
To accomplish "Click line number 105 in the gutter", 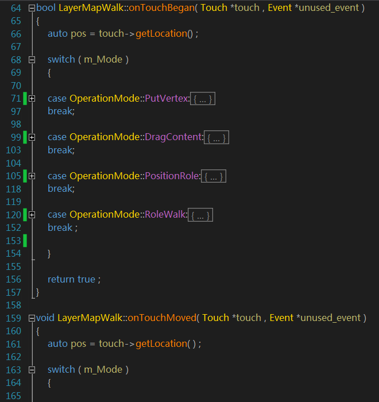I will 13,176.
